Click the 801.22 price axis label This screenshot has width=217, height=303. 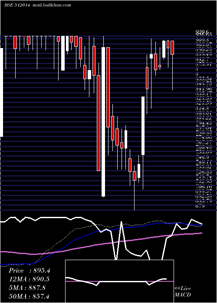(204, 119)
